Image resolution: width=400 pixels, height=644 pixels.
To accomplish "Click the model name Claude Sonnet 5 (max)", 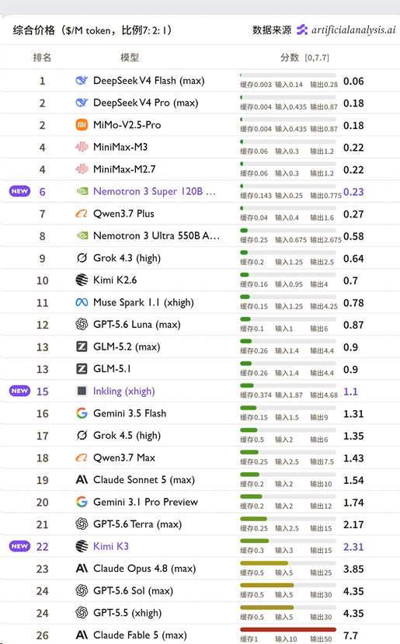I will coord(144,480).
